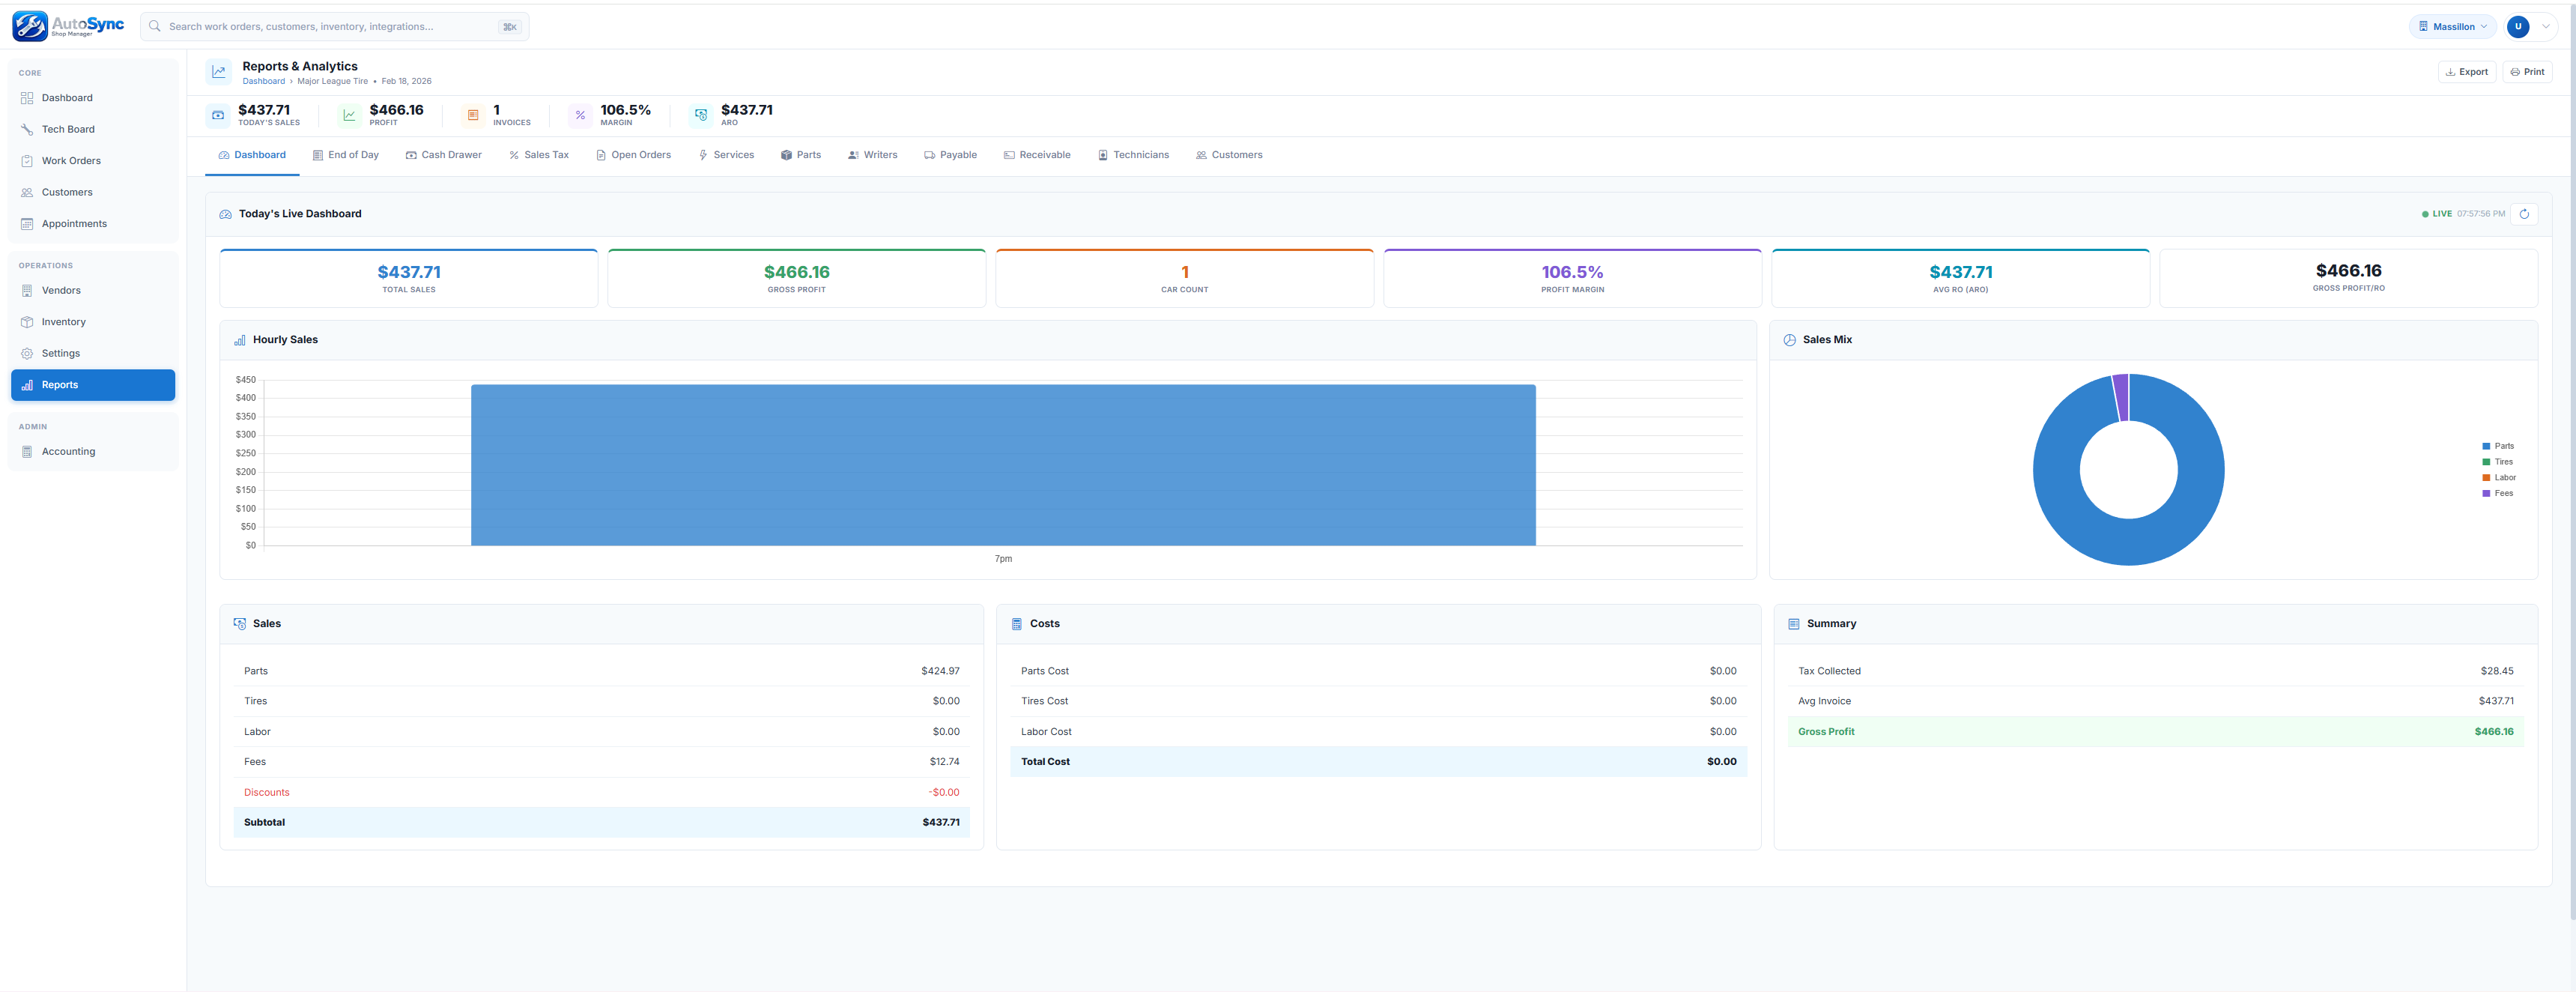Viewport: 2576px width, 992px height.
Task: Open the Massillon location dropdown
Action: [2452, 26]
